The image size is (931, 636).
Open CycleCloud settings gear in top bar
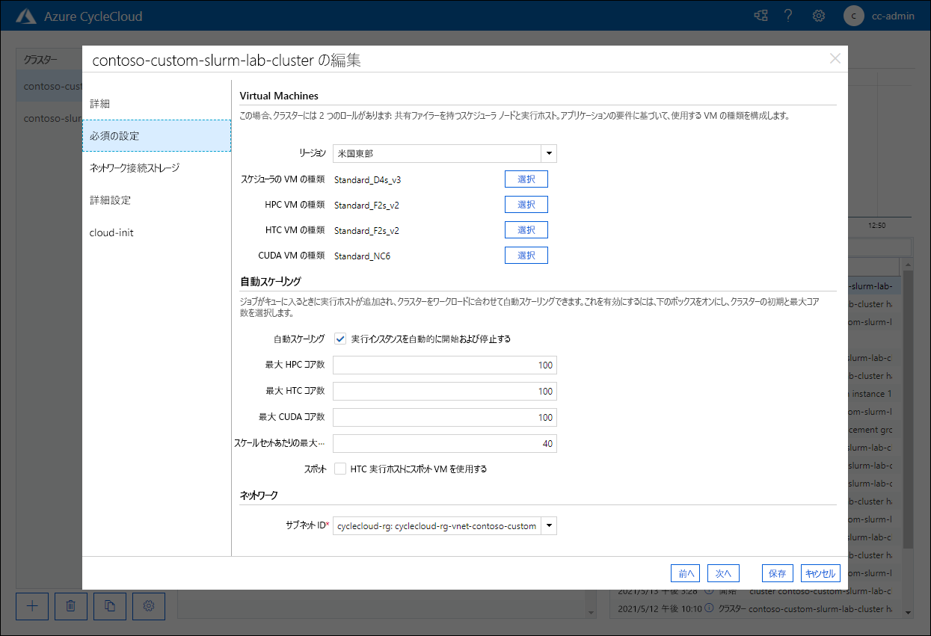click(x=818, y=15)
